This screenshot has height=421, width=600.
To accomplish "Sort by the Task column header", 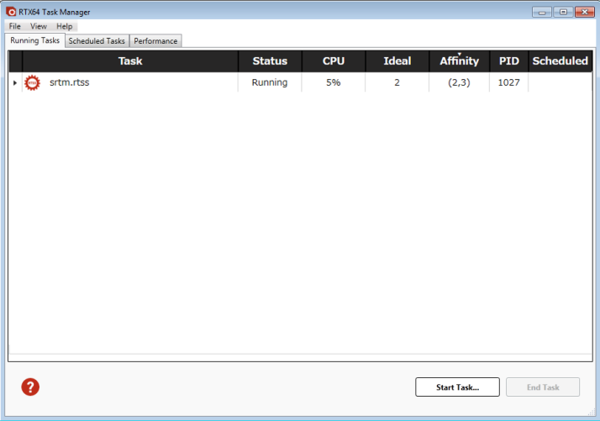I will (130, 61).
